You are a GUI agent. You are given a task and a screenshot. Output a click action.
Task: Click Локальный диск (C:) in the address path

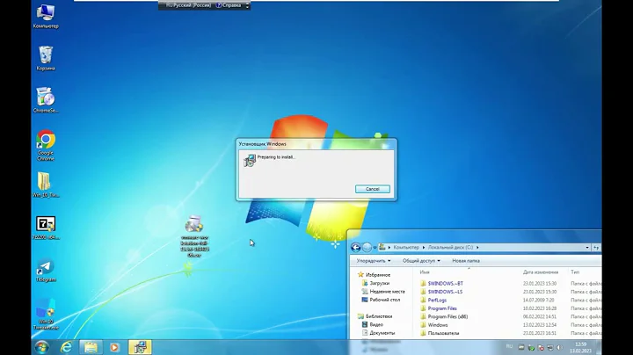(x=450, y=247)
